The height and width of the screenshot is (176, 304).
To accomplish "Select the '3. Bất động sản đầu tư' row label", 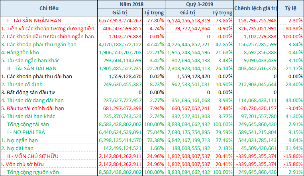I will click(x=28, y=93).
